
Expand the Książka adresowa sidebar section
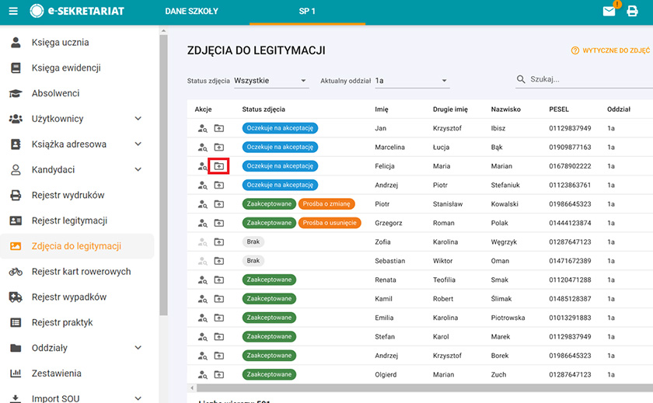click(138, 144)
